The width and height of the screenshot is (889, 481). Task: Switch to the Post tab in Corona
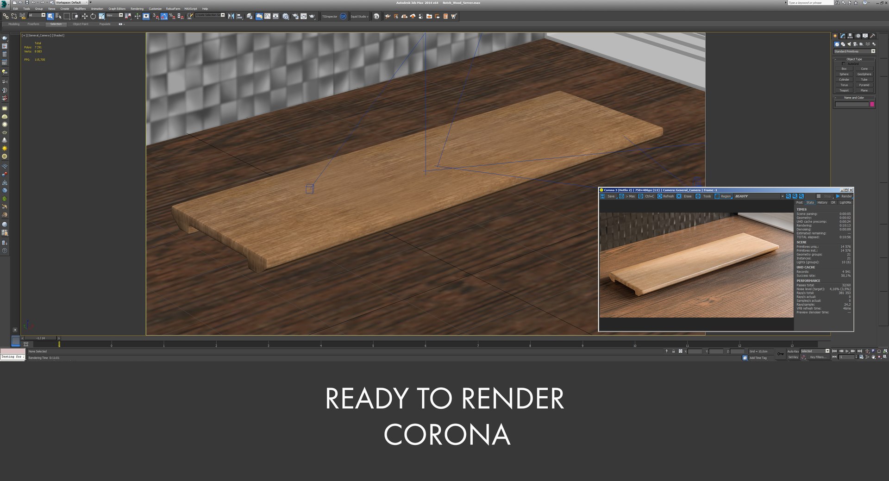pos(799,203)
